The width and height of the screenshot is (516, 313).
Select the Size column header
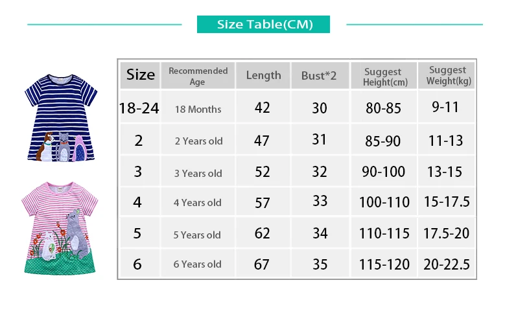(x=140, y=75)
